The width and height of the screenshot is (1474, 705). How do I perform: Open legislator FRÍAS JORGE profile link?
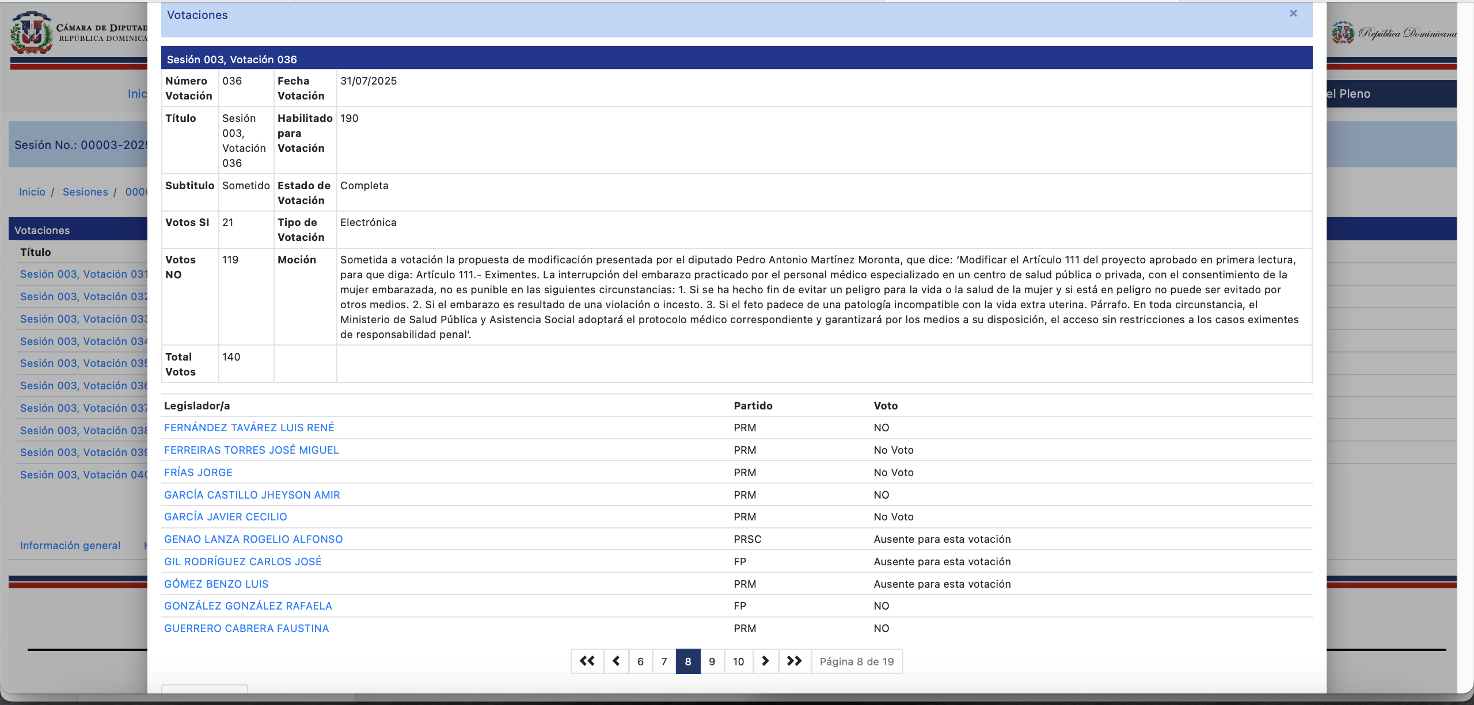[x=198, y=473]
